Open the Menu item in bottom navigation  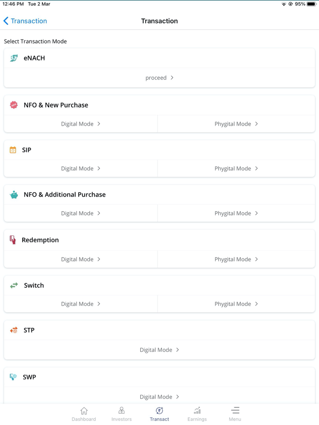[x=235, y=413]
